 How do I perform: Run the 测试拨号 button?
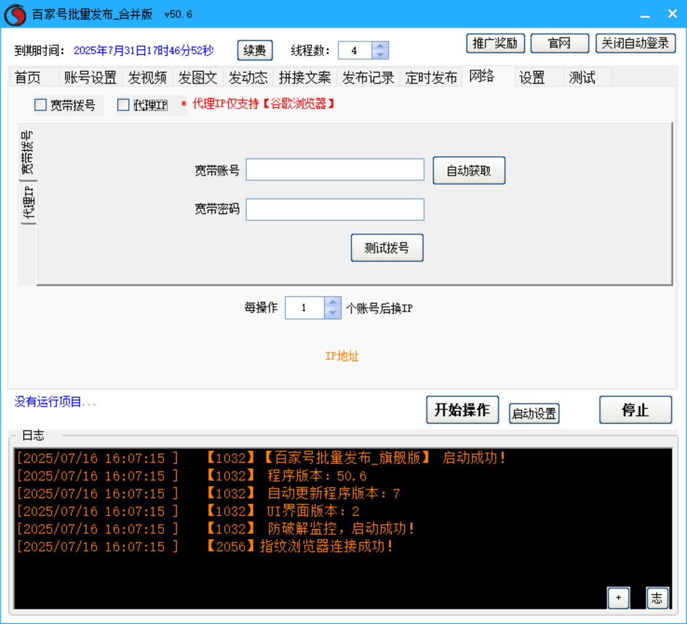click(387, 248)
